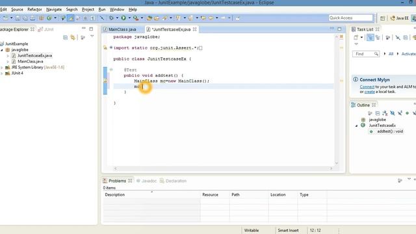Image resolution: width=416 pixels, height=234 pixels.
Task: Toggle Scheduled view in Task List
Action: point(378,38)
